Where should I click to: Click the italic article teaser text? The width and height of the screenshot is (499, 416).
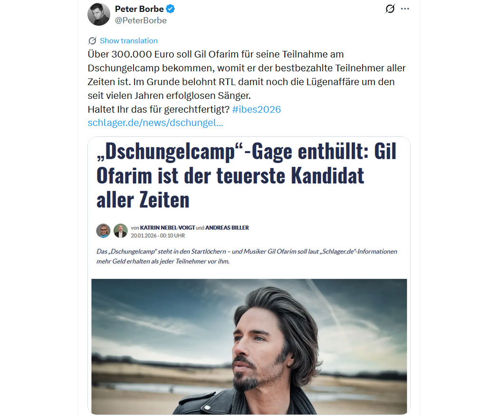pos(247,256)
